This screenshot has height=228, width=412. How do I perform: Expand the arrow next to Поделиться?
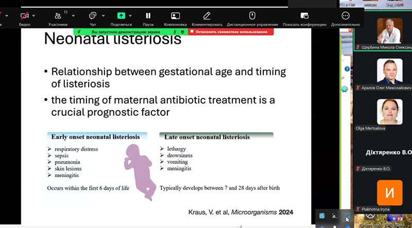coord(130,15)
